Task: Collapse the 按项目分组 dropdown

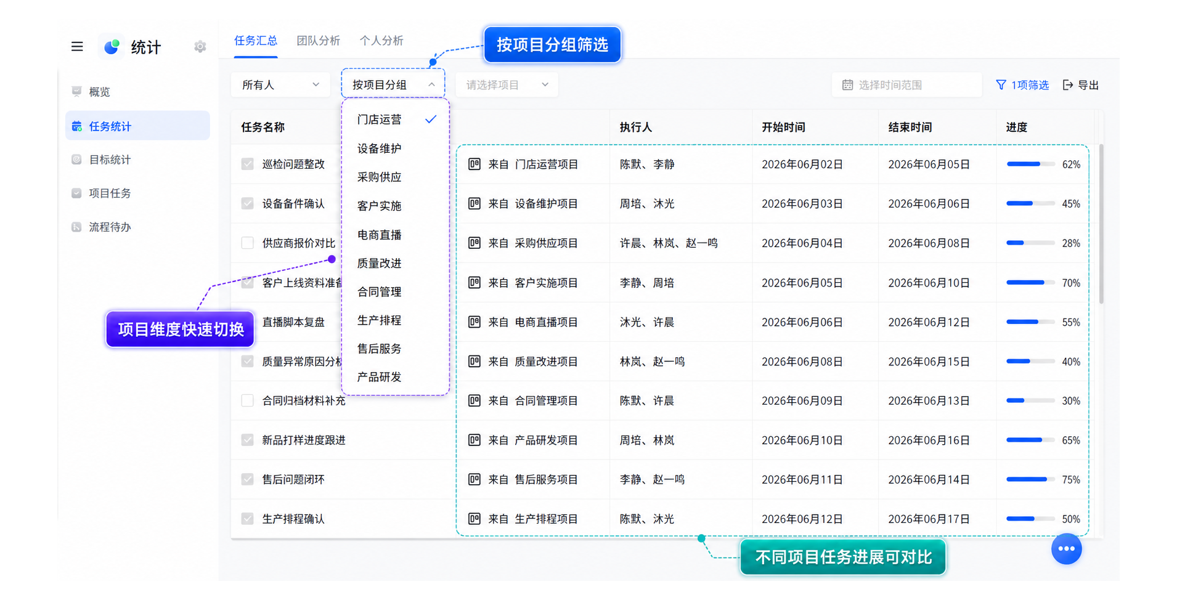Action: click(393, 85)
